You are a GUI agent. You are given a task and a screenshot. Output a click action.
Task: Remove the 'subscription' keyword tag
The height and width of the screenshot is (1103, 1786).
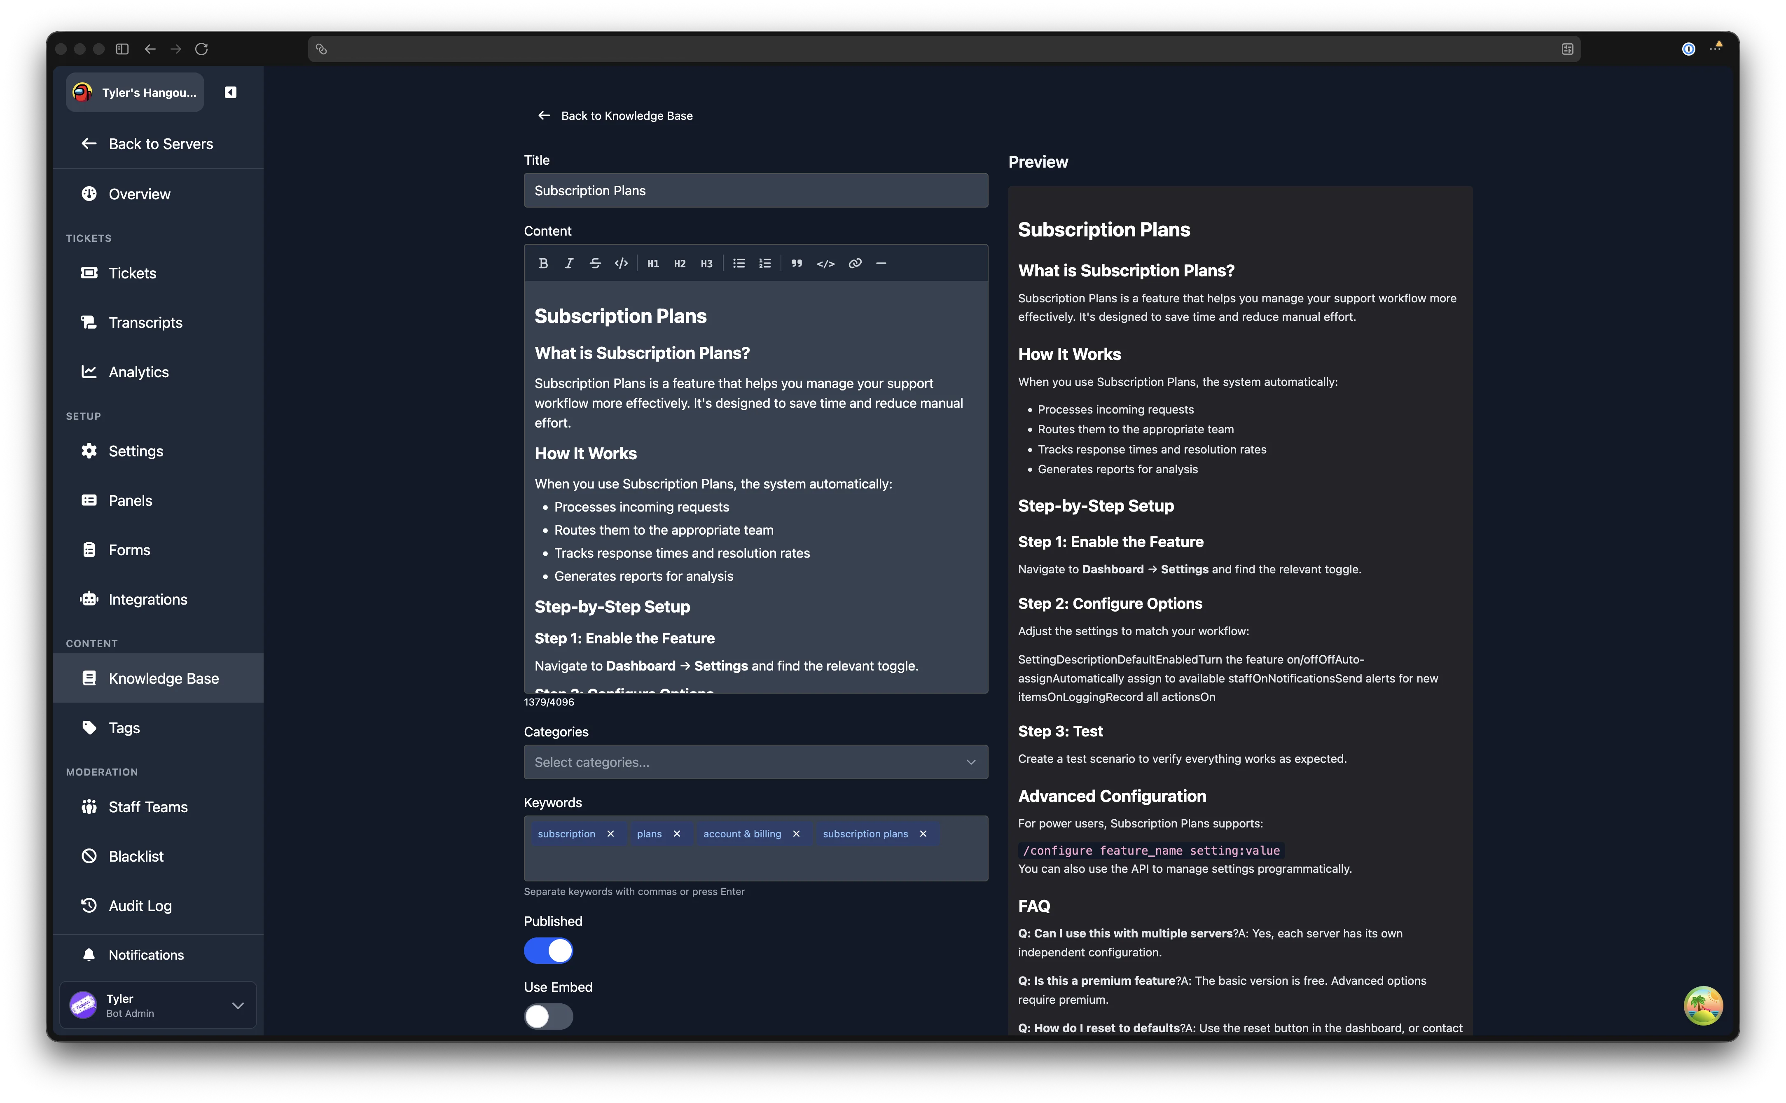[611, 834]
